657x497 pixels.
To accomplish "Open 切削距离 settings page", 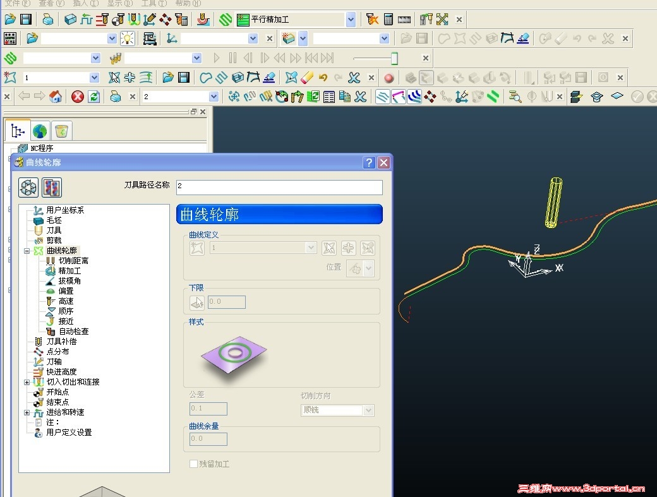I will [73, 260].
